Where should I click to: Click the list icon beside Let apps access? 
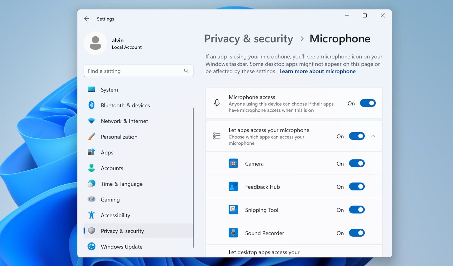coord(217,136)
